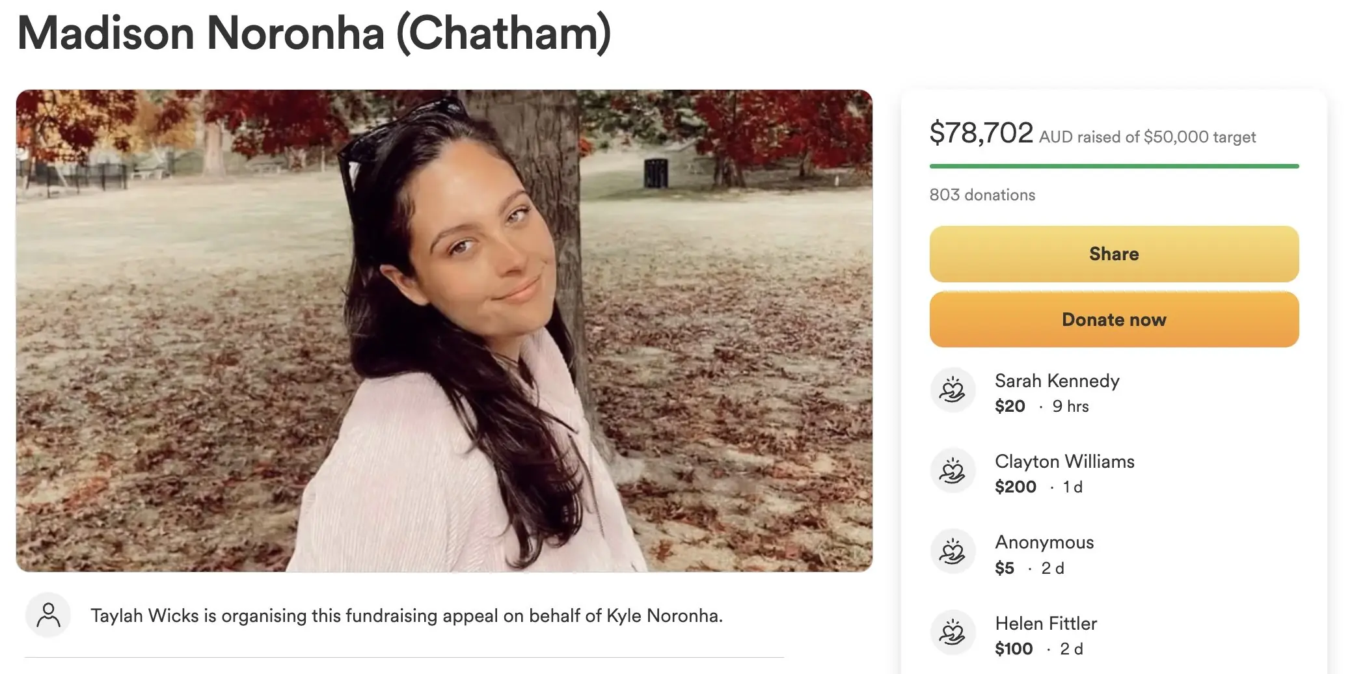Image resolution: width=1352 pixels, height=674 pixels.
Task: Click Helen Fittler's donation heart icon
Action: click(952, 632)
